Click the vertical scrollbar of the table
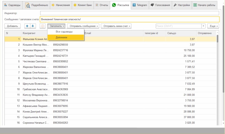Viewport: 225px width, 134px height. coord(217,77)
